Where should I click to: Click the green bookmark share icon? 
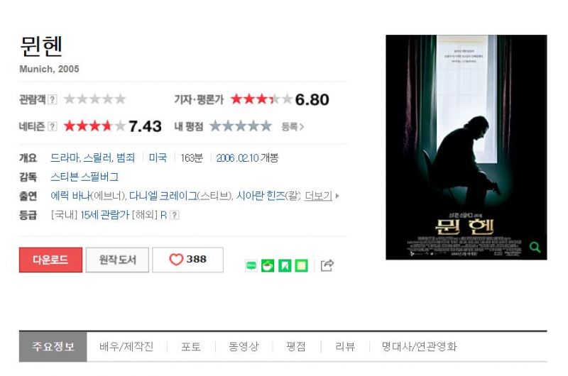(x=285, y=265)
